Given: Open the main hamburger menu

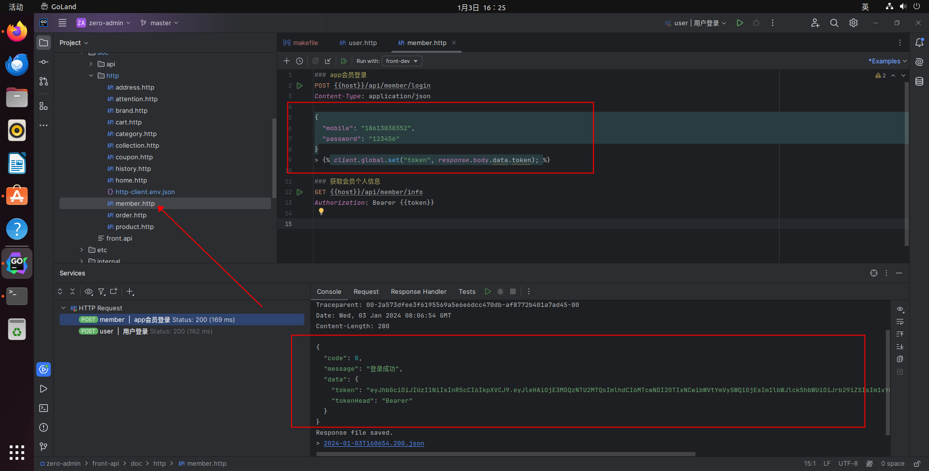Looking at the screenshot, I should coord(62,23).
